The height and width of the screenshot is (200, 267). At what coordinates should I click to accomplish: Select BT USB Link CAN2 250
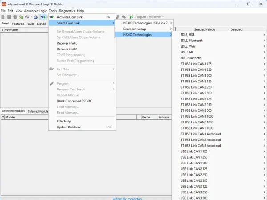tap(219, 87)
